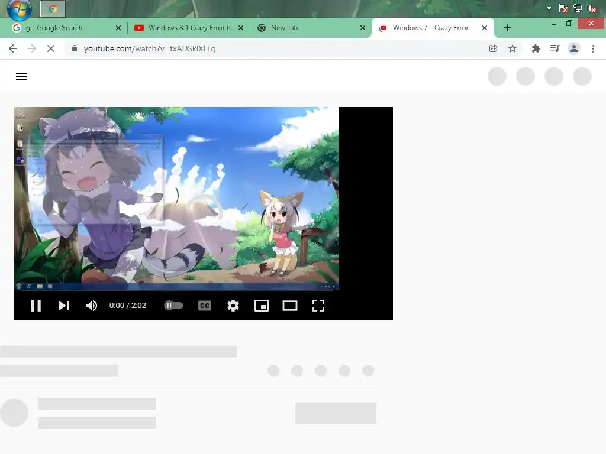Open the Windows Start orb
Viewport: 606px width, 454px height.
[20, 9]
